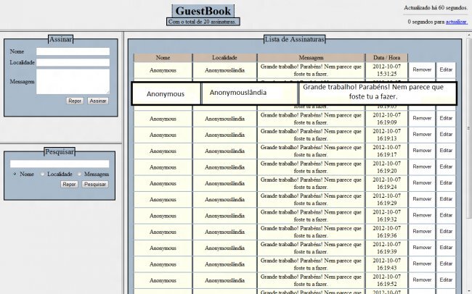Click the Mensagem column header in table
The height and width of the screenshot is (294, 472).
pyautogui.click(x=311, y=58)
